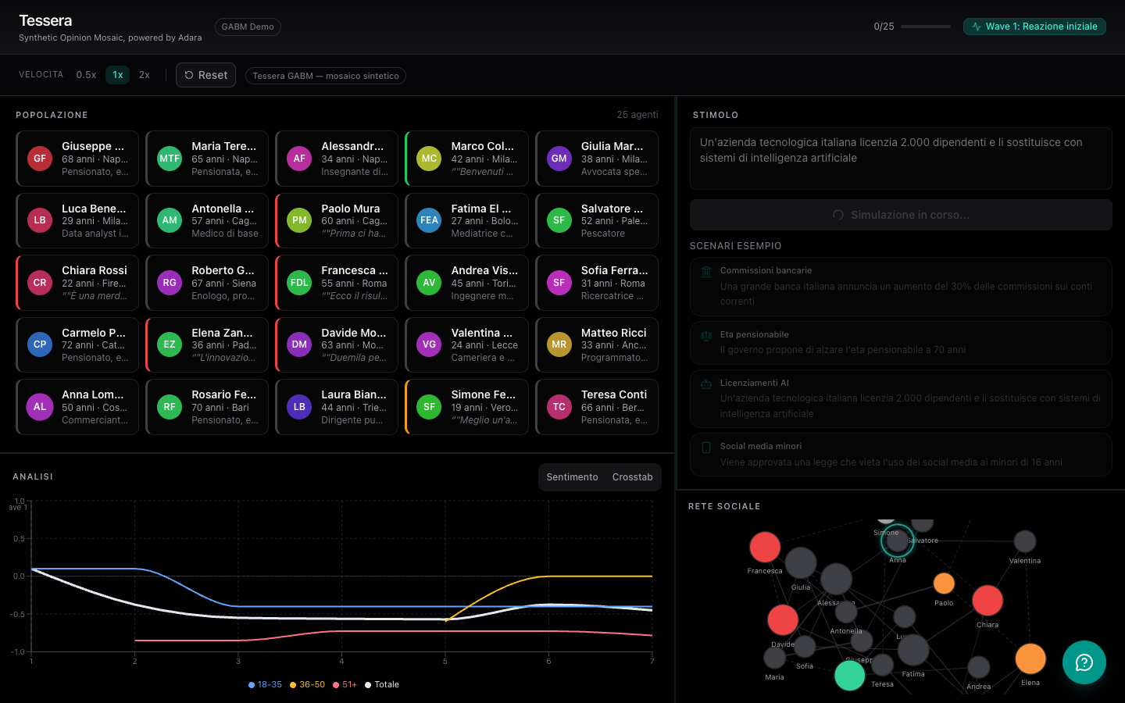1125x703 pixels.
Task: Select the Anna node in social network
Action: click(x=898, y=540)
